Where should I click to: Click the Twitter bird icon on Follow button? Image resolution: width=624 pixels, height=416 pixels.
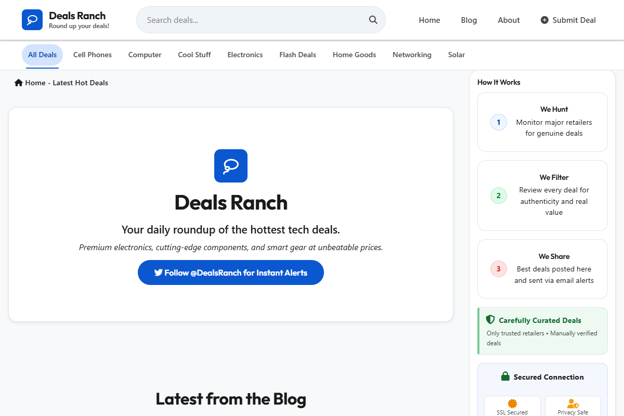click(159, 272)
